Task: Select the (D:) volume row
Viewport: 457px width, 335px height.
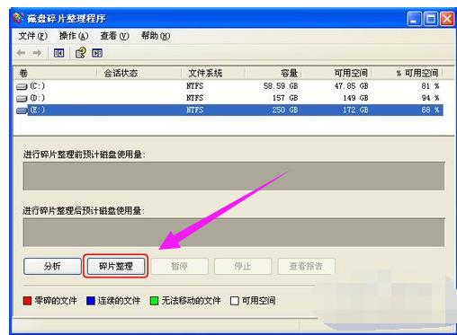Action: click(229, 98)
